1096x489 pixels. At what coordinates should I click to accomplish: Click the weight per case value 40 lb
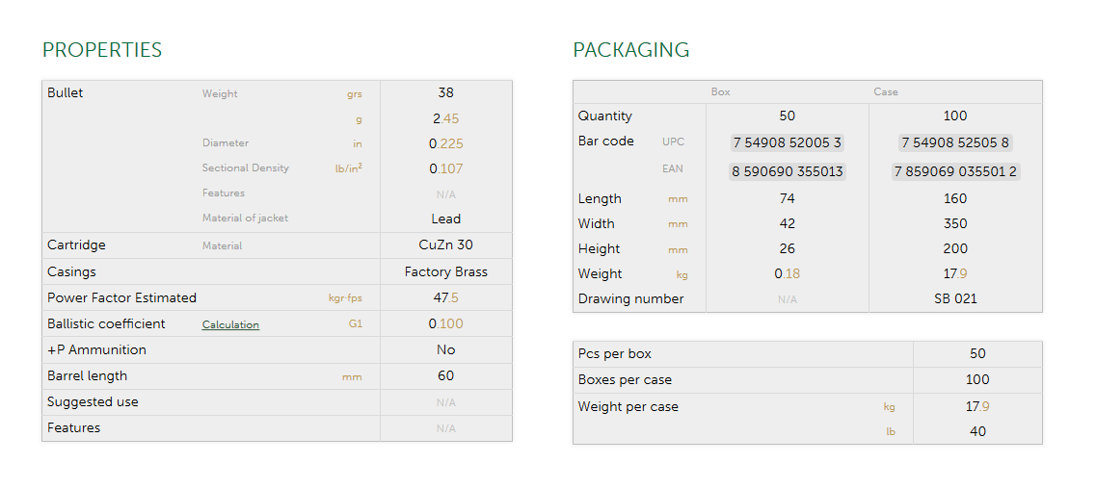coord(977,431)
